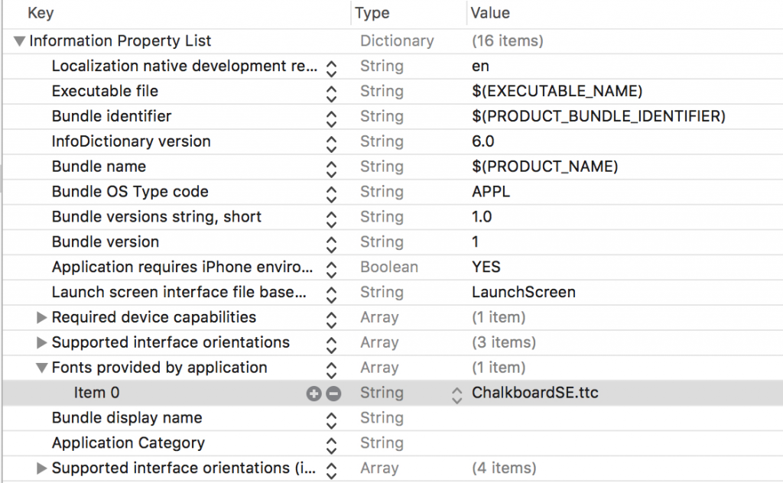This screenshot has height=483, width=783.
Task: Open key stepper for Application Category row
Action: click(331, 445)
